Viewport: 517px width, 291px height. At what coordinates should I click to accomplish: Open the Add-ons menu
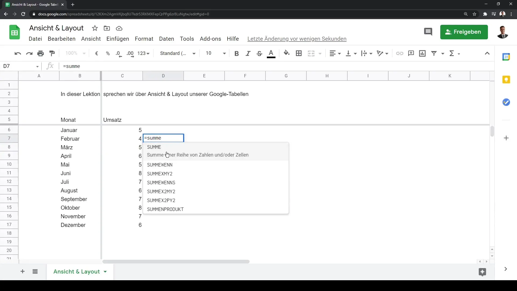coord(210,39)
